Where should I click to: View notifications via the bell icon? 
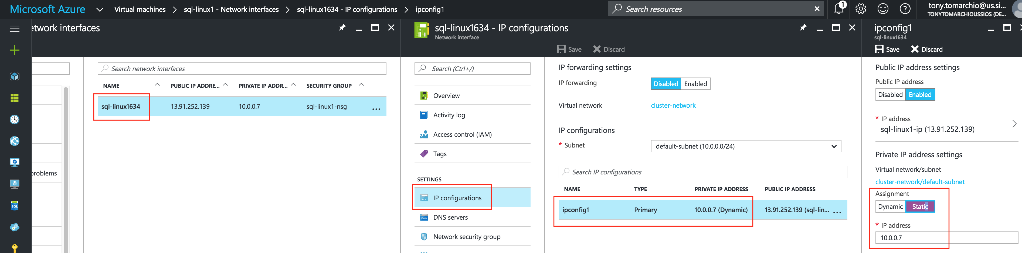click(x=838, y=8)
